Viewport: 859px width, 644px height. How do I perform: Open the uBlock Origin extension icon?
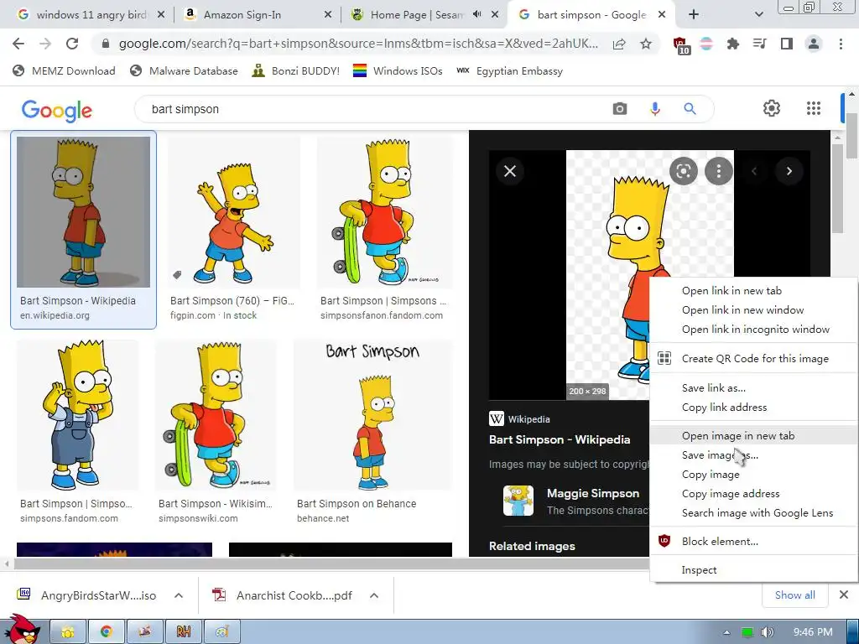(680, 45)
